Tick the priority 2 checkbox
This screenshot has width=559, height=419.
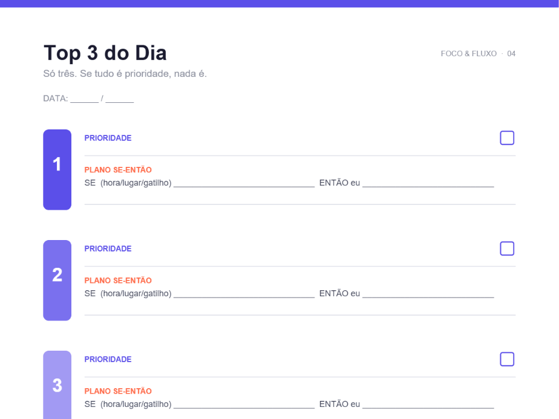(x=507, y=248)
